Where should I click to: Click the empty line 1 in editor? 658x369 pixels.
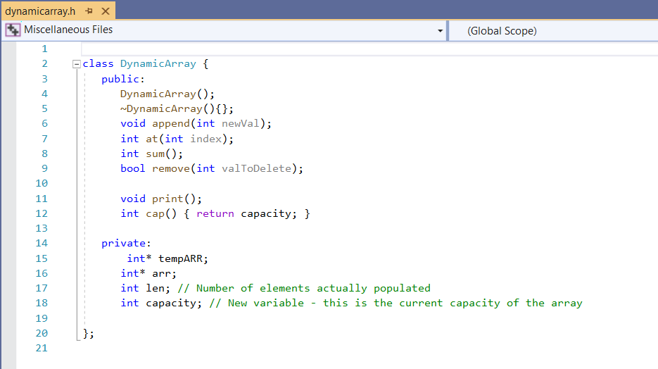point(369,49)
